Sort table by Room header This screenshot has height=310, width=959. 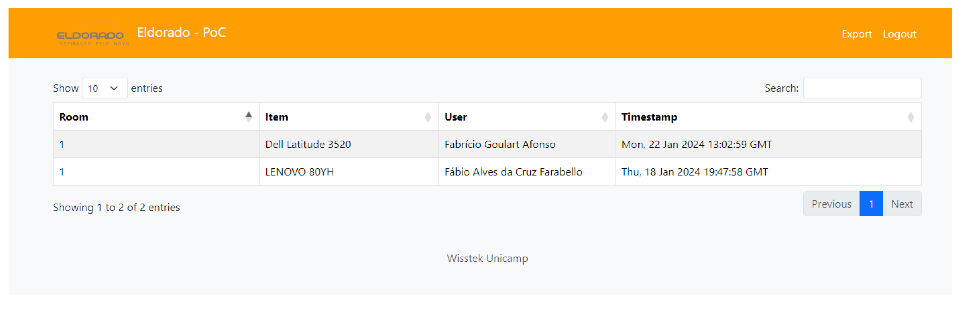coord(74,117)
